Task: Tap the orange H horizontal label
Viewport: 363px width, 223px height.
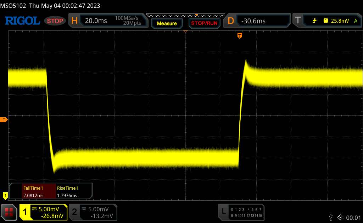Action: click(x=74, y=21)
